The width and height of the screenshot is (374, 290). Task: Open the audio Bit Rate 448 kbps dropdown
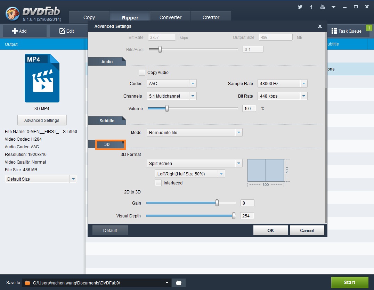282,96
